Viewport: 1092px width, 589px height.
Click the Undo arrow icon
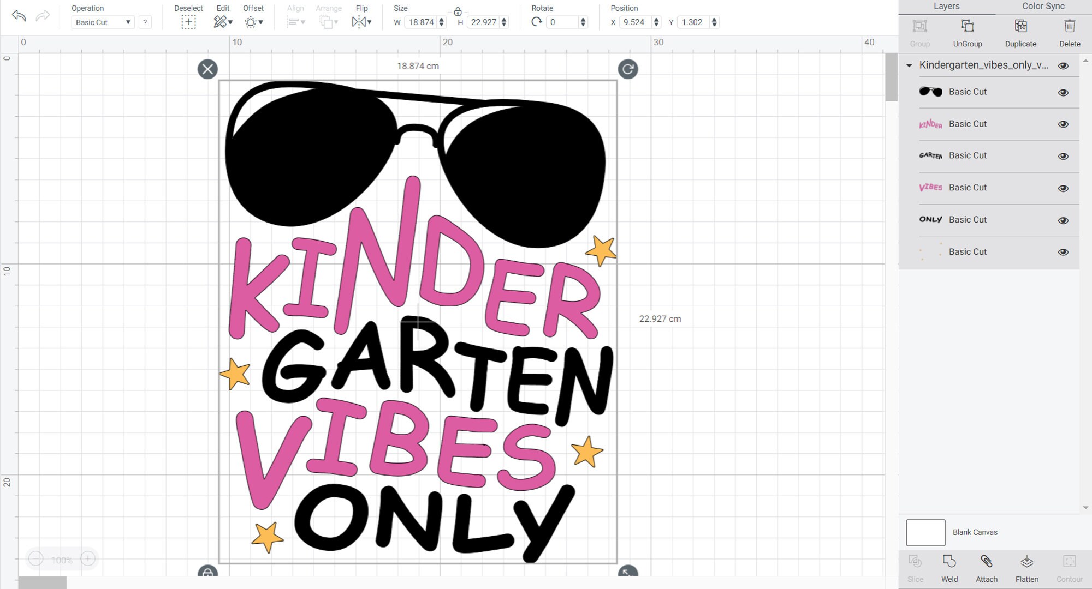19,16
